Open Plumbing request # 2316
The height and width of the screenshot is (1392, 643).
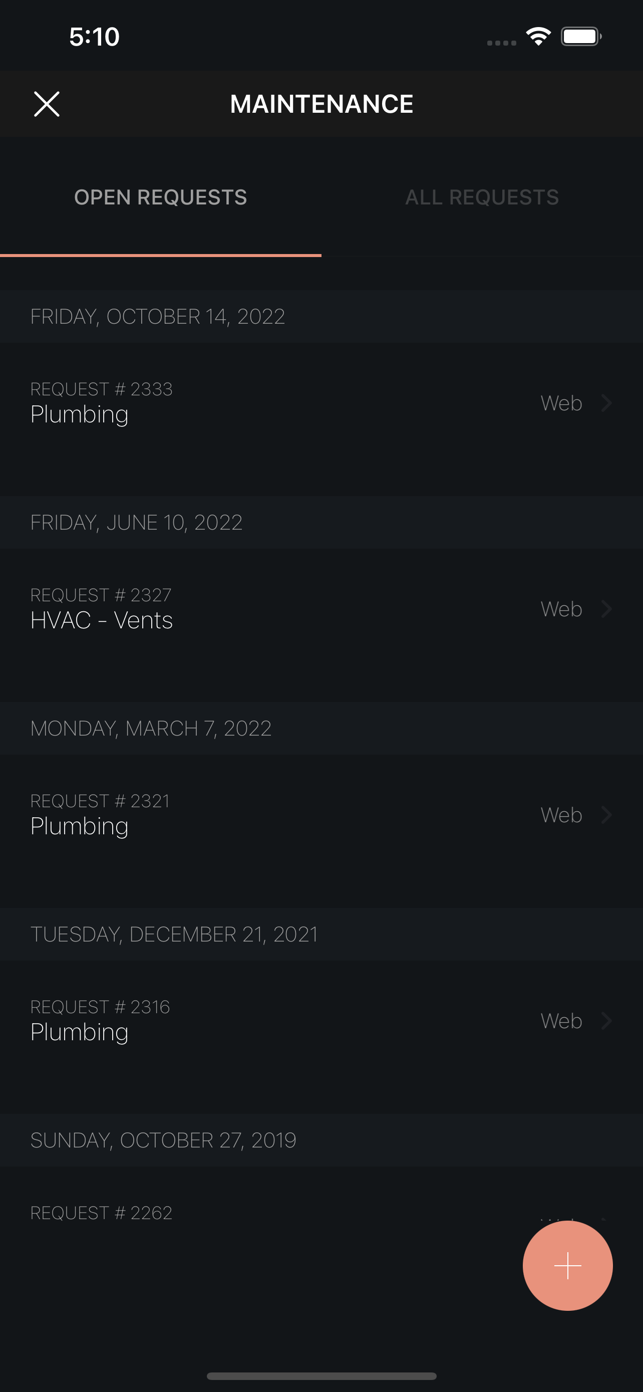point(321,1021)
